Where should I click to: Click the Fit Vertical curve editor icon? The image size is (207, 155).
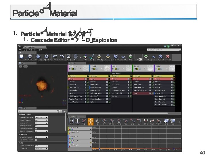77,121
